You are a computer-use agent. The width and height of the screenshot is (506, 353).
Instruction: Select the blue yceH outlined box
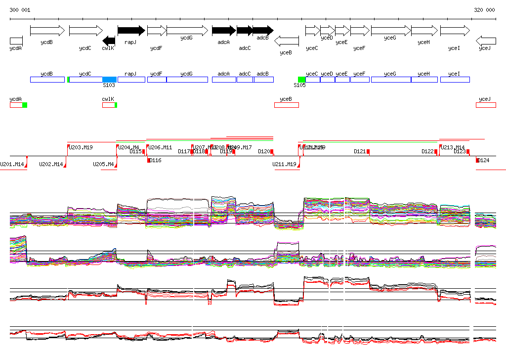point(424,80)
